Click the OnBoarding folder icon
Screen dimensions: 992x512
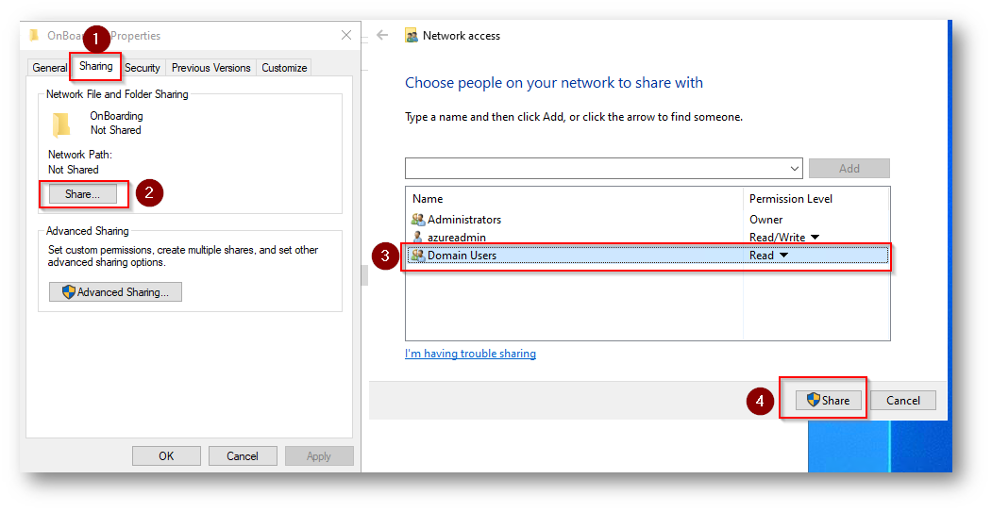[x=61, y=124]
